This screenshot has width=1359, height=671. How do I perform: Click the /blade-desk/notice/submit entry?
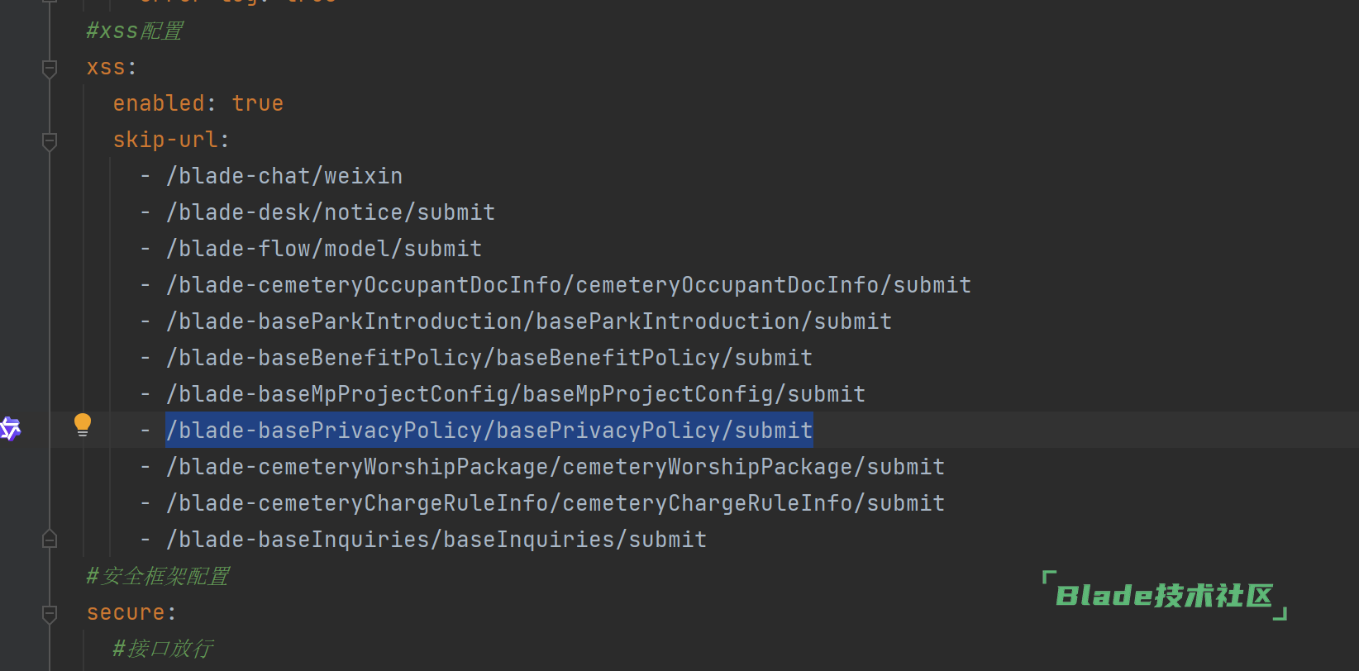[x=331, y=213]
